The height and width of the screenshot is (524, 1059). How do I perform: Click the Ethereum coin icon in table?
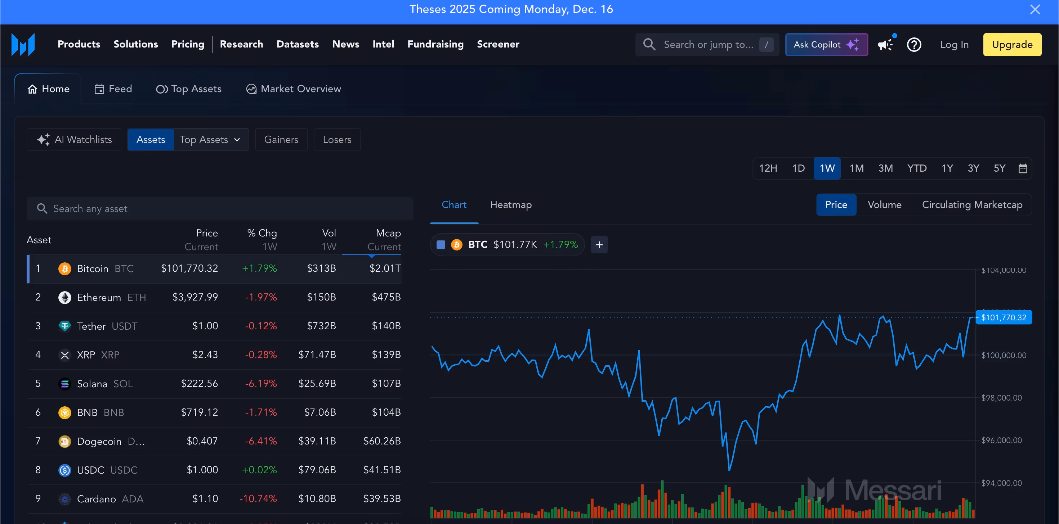pyautogui.click(x=64, y=297)
